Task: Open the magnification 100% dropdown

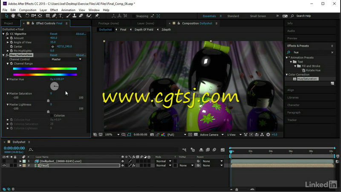Action: 112,135
